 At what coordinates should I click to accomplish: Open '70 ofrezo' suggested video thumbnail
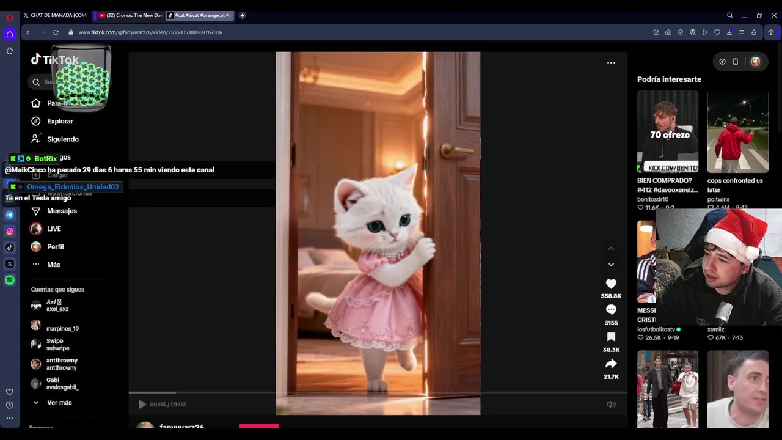coord(668,131)
